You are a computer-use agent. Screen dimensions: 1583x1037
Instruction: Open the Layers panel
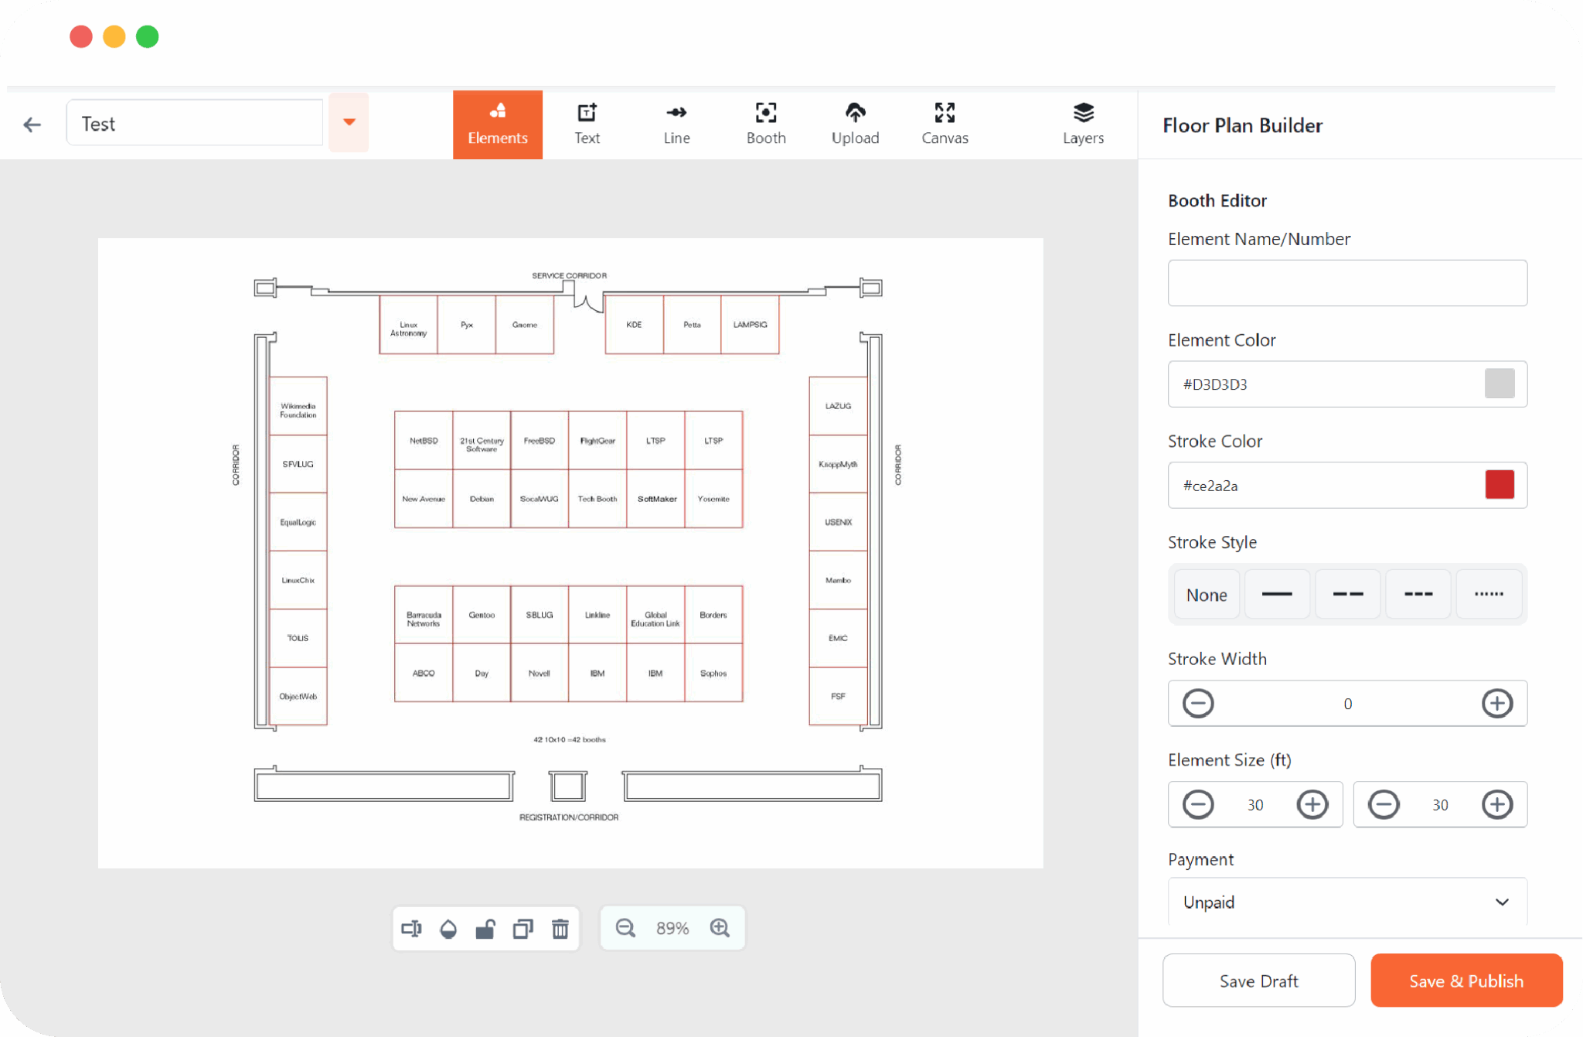tap(1083, 124)
